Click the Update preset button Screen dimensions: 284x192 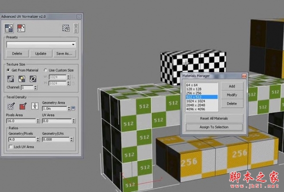click(41, 54)
